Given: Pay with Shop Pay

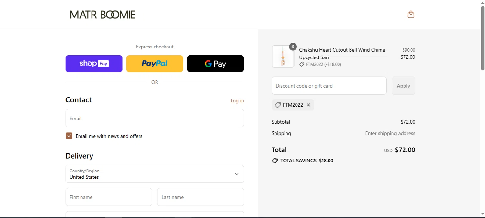Looking at the screenshot, I should [x=94, y=64].
